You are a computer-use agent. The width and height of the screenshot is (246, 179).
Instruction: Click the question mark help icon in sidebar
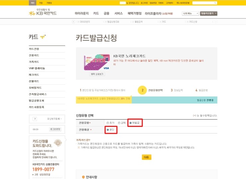[x=35, y=119]
